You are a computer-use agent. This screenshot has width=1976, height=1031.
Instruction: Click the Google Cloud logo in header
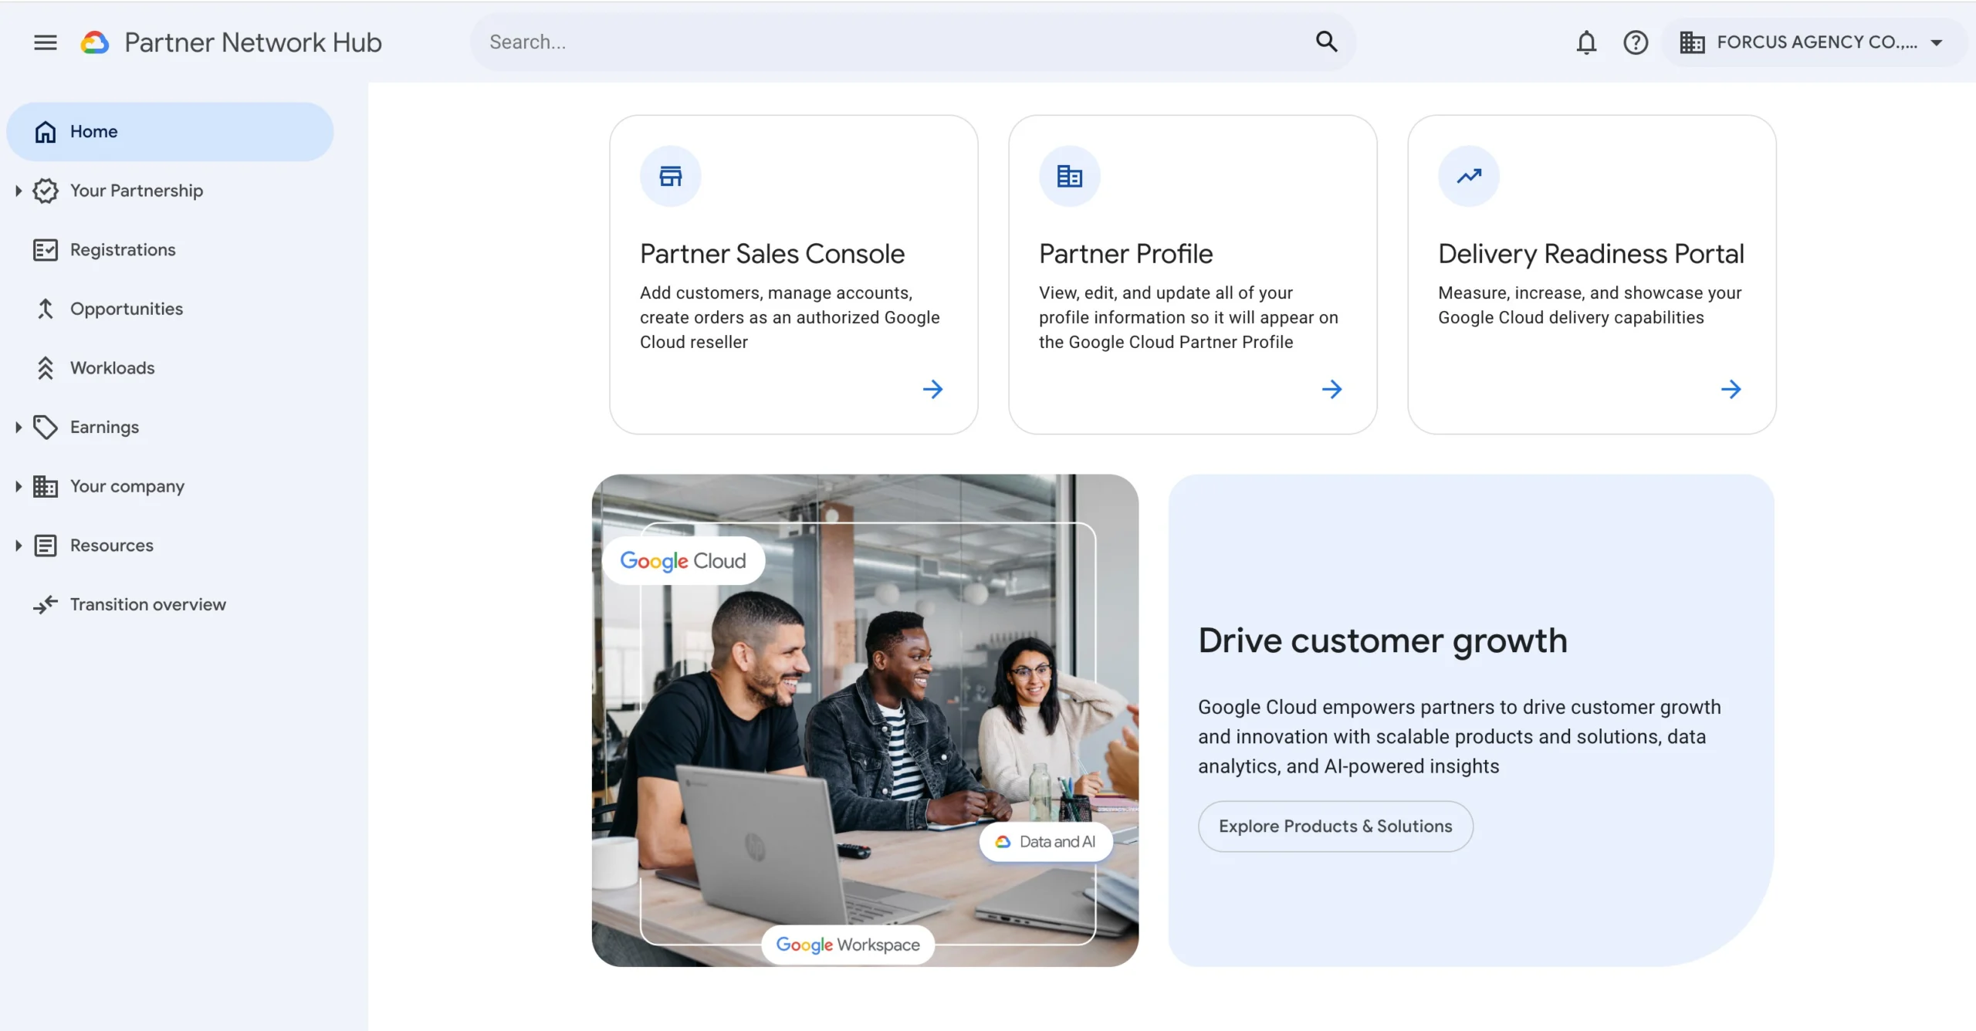tap(95, 42)
